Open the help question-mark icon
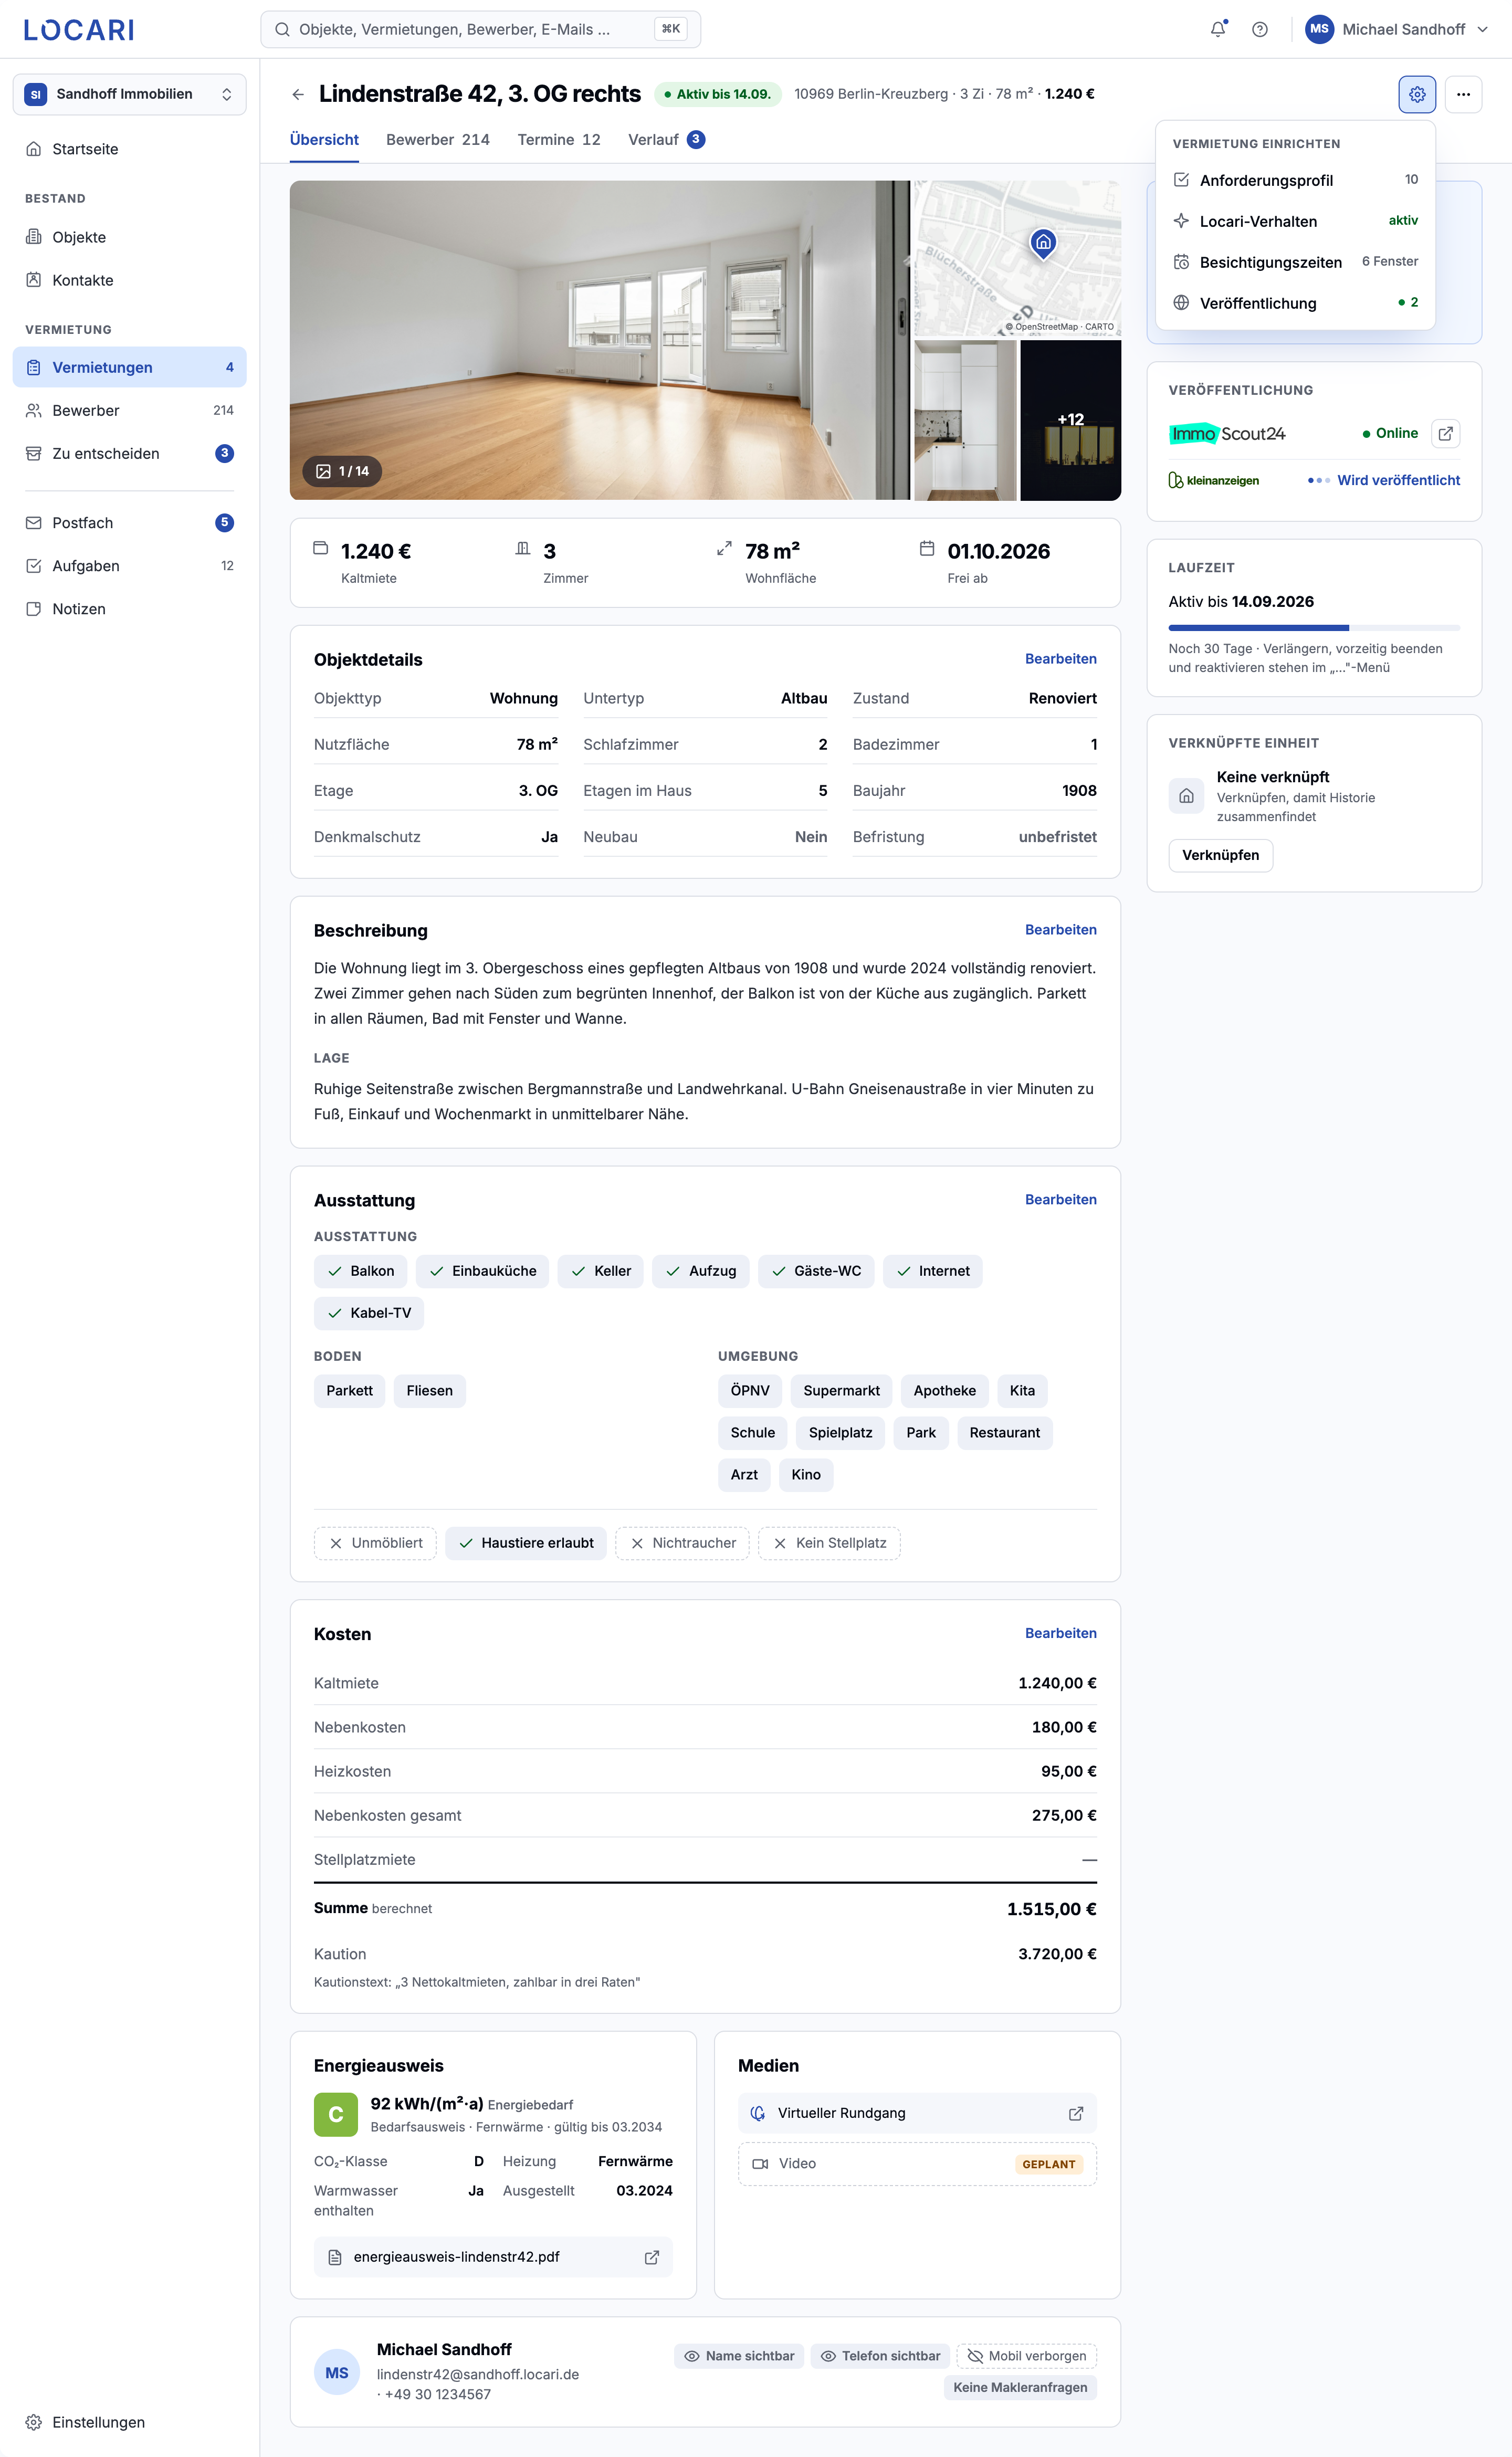The width and height of the screenshot is (1512, 2457). tap(1260, 29)
